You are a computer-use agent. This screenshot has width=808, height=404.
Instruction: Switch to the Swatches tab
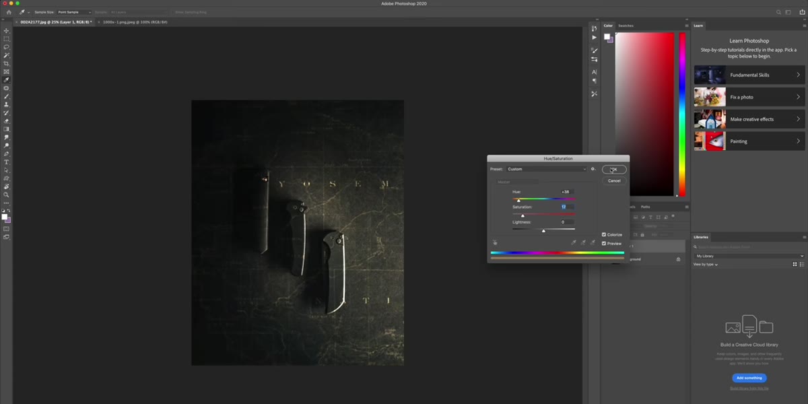click(x=626, y=26)
